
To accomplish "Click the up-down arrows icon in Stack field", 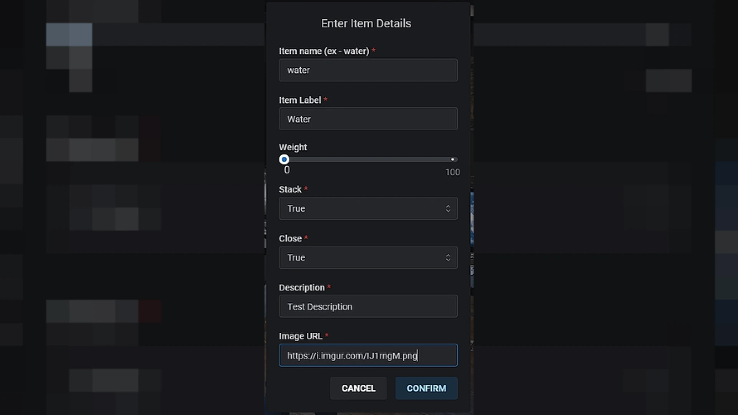I will pos(448,208).
